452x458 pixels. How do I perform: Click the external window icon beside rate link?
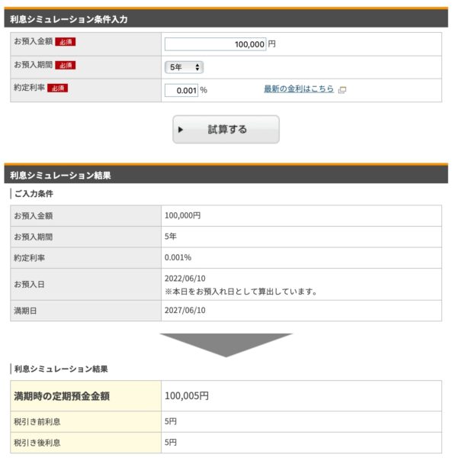tap(342, 89)
